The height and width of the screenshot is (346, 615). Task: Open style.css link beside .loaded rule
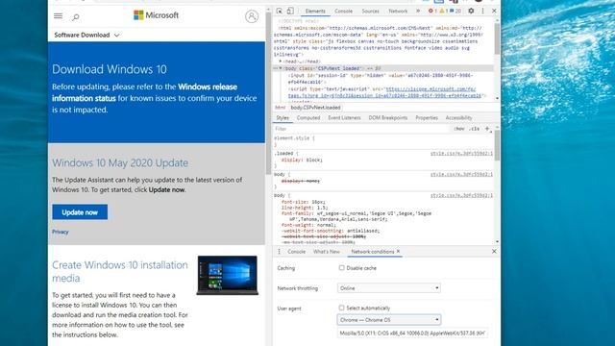point(461,154)
